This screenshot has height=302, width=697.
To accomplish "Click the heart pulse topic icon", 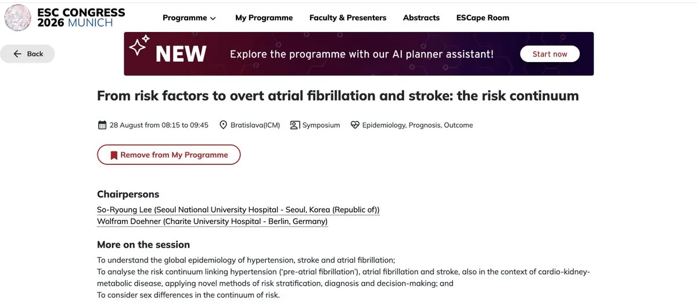I will point(355,125).
